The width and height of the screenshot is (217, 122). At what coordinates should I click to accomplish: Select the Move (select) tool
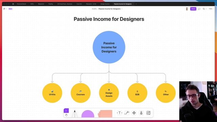tap(66, 111)
